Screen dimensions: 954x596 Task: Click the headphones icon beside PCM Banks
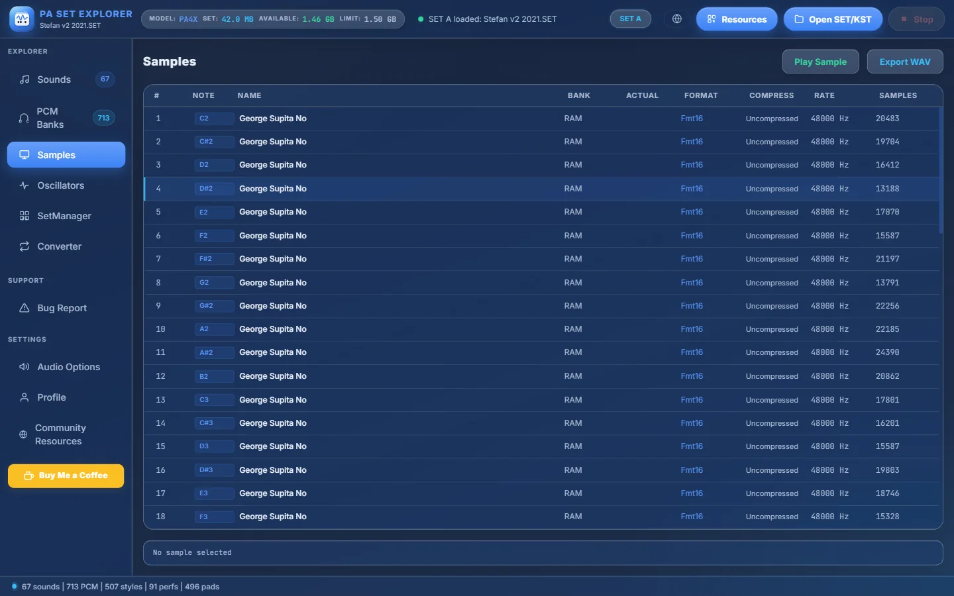tap(24, 118)
